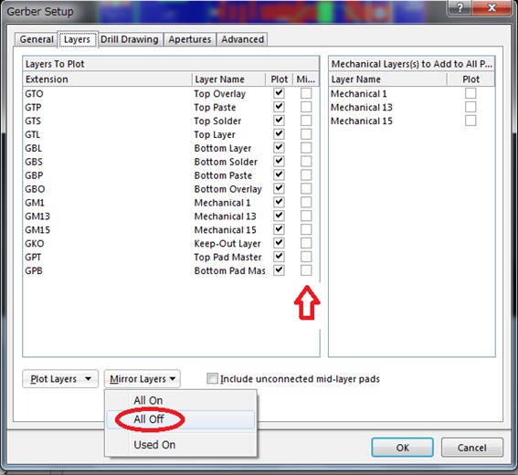Viewport: 518px width, 475px height.
Task: Check Plot for Mechanical 13 in right panel
Action: pyautogui.click(x=470, y=107)
